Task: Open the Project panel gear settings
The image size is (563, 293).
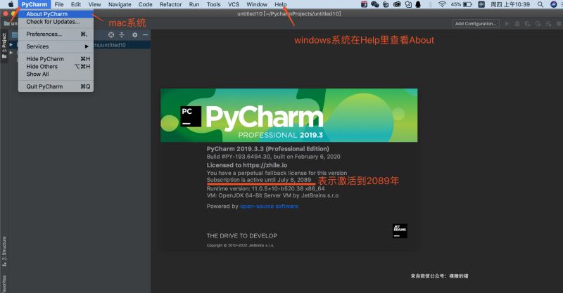Action: pos(134,35)
